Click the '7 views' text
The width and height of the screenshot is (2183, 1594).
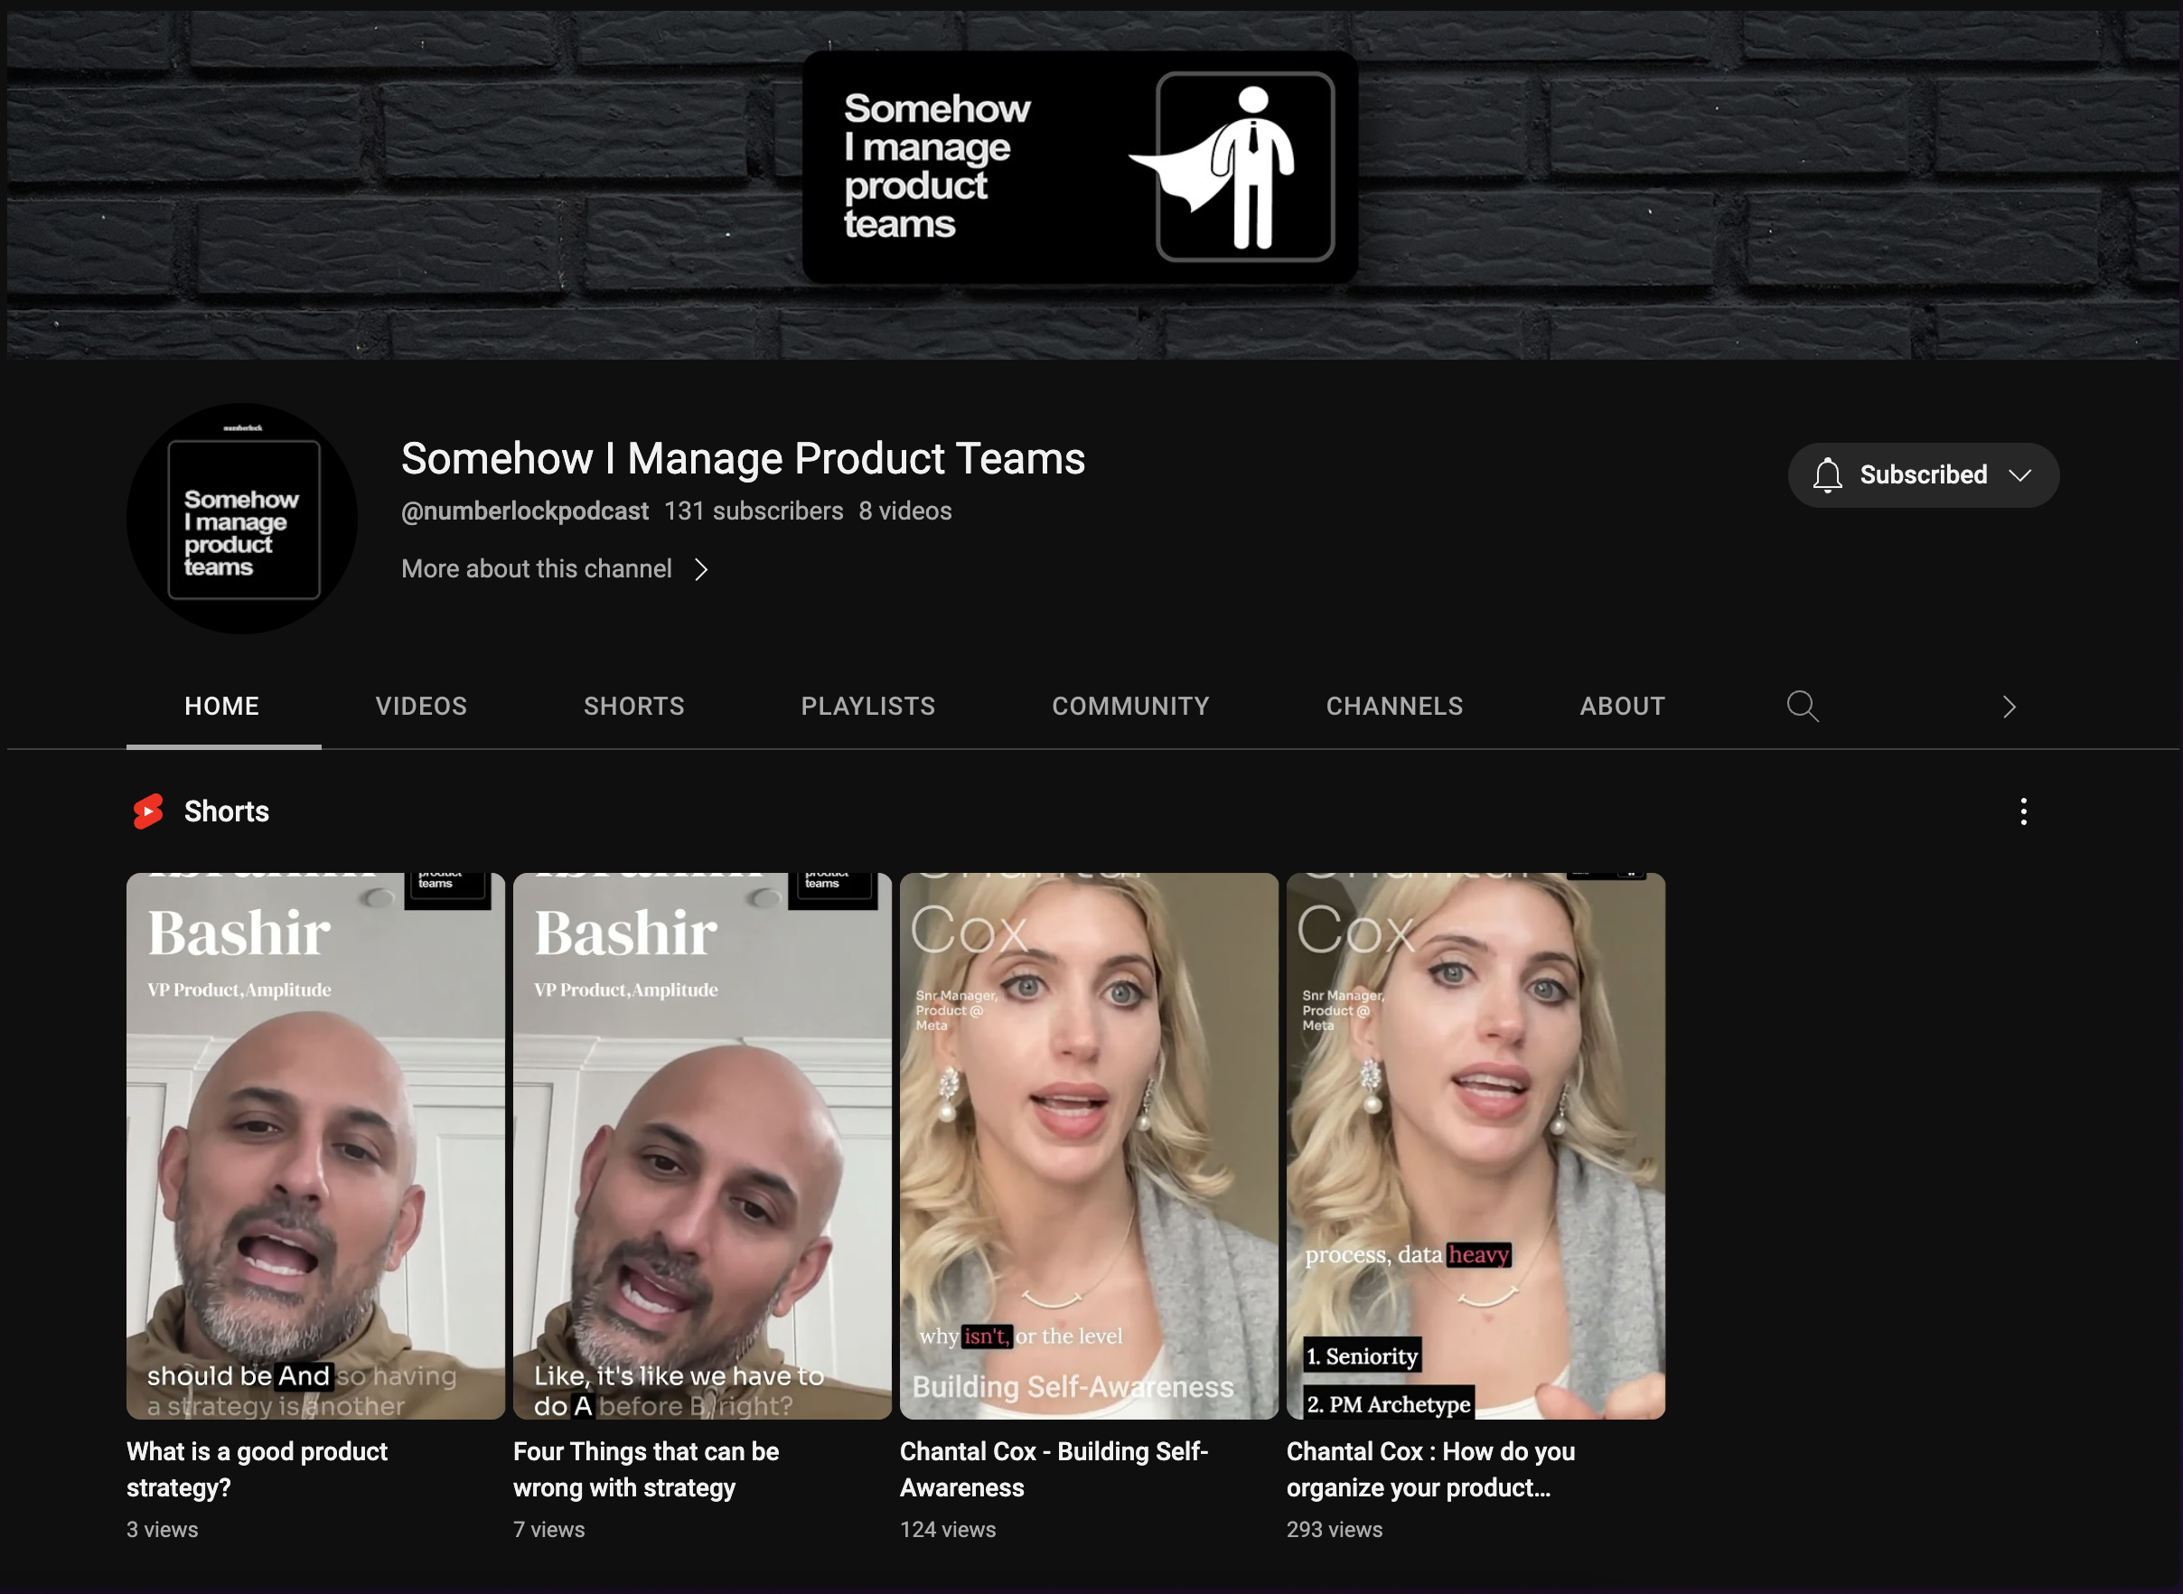point(548,1529)
